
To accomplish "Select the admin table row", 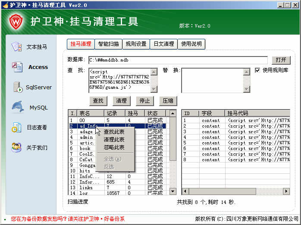I will pos(117,137).
